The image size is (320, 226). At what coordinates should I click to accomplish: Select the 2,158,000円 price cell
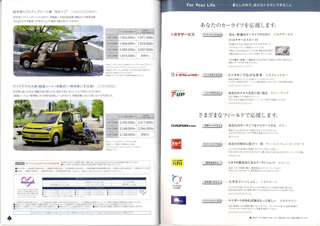[x=127, y=135]
